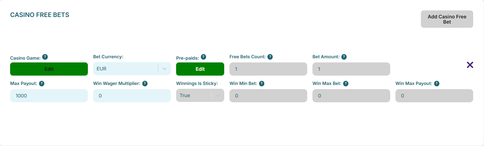484x146 pixels.
Task: Click the Win Wager Multiplier help icon
Action: coord(145,84)
